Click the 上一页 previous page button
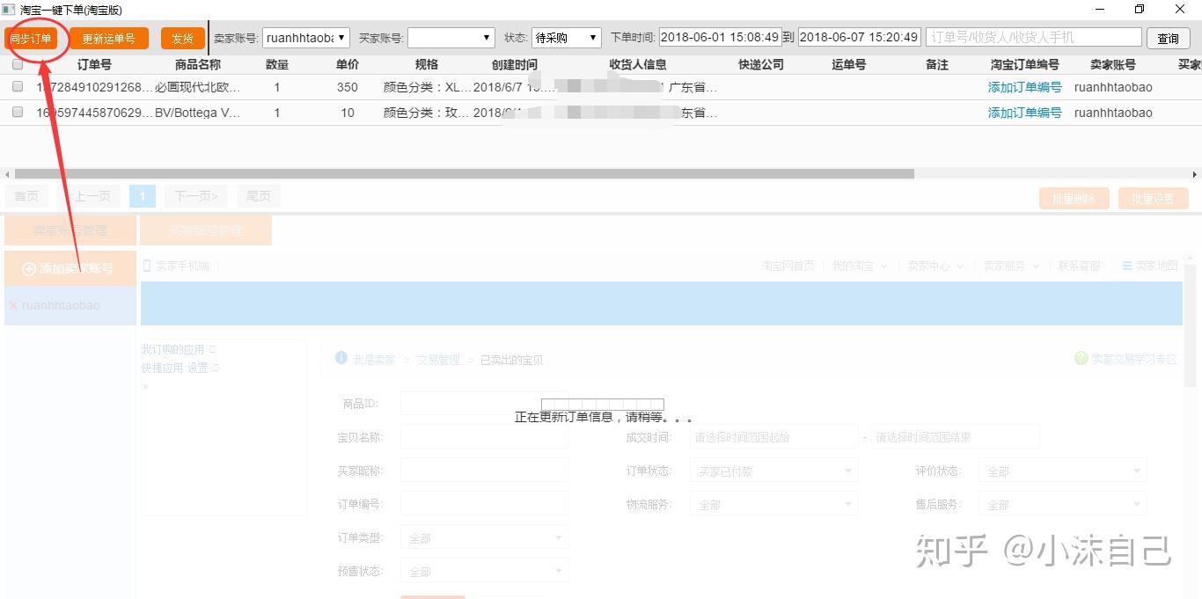 (x=89, y=196)
